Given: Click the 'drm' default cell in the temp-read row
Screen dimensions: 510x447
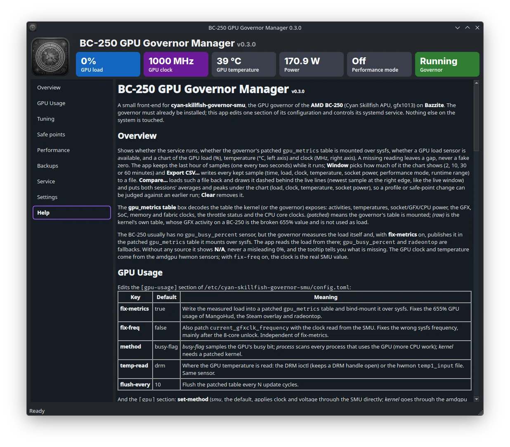Looking at the screenshot, I should (166, 369).
